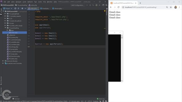Click the Chrome address bar URL
The width and height of the screenshot is (182, 102).
[x=141, y=7]
